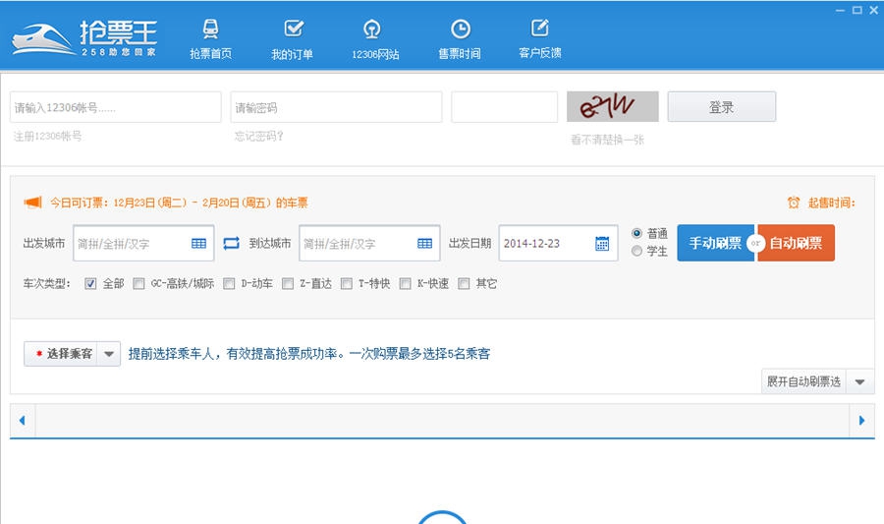This screenshot has width=884, height=524.
Task: Open 我的订单 checkmark icon
Action: (x=294, y=29)
